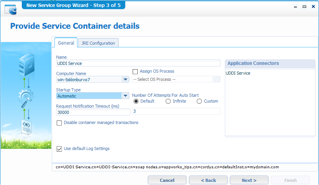This screenshot has height=185, width=319.
Task: Switch to the JRE Configuration tab
Action: (98, 43)
